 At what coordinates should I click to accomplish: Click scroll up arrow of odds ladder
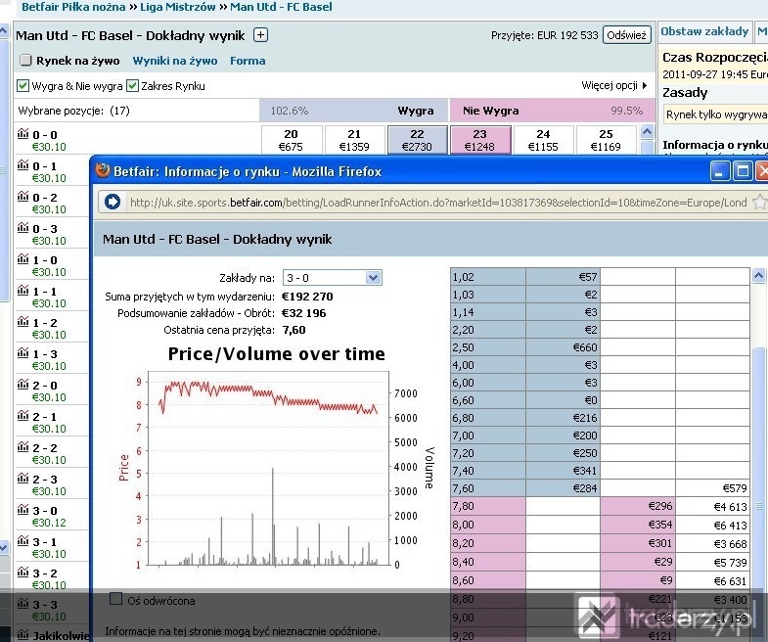point(647,132)
